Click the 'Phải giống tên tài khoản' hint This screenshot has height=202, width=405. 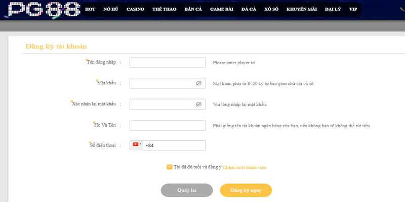292,126
